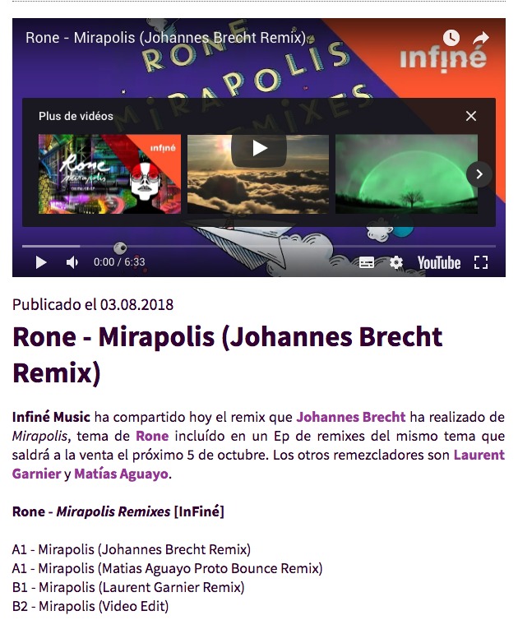
Task: Open the Johannes Brecht link
Action: click(351, 417)
